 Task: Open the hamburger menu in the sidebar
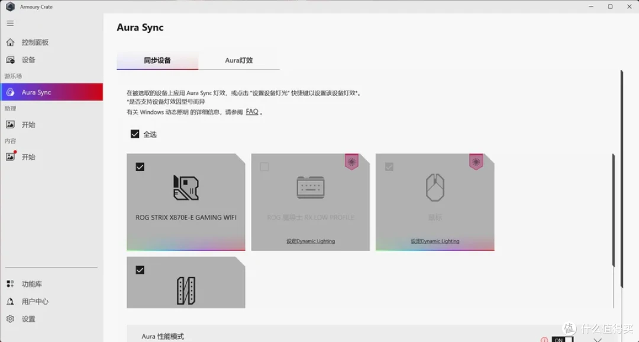pyautogui.click(x=10, y=23)
